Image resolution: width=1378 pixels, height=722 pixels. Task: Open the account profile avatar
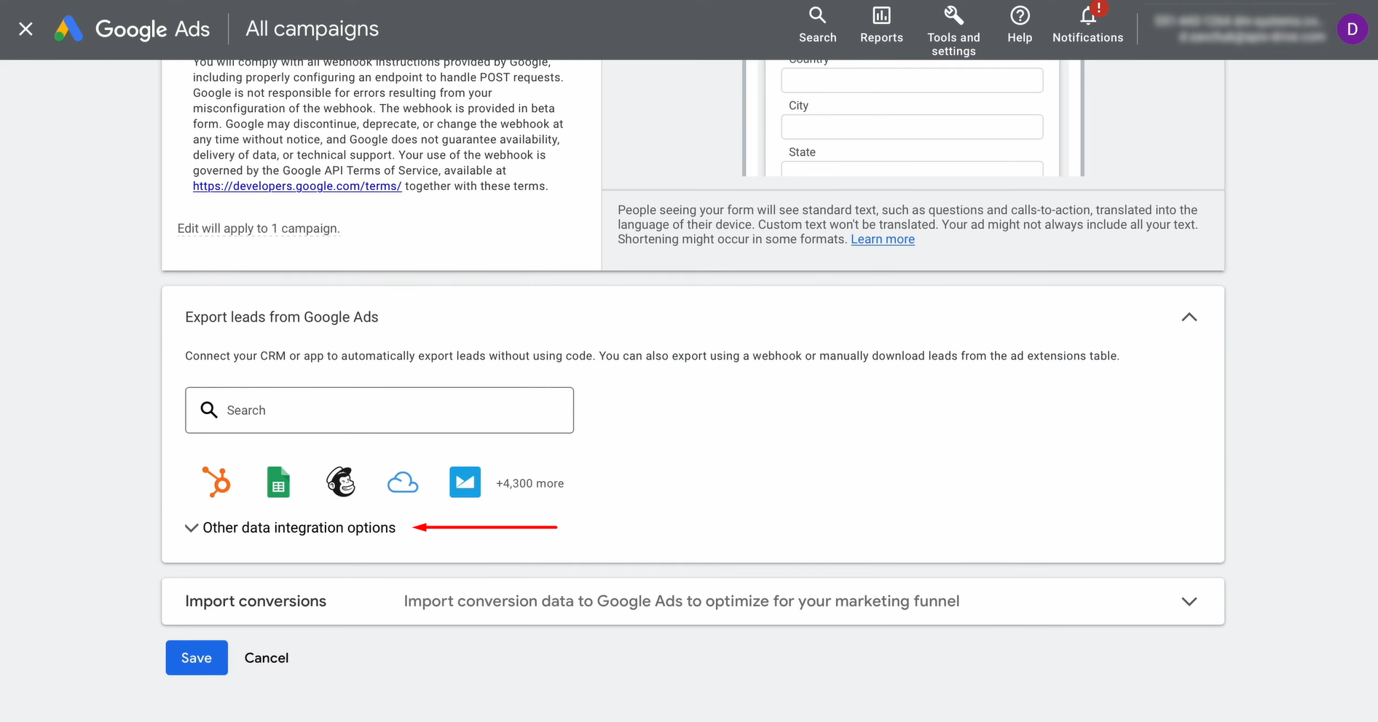(x=1353, y=29)
